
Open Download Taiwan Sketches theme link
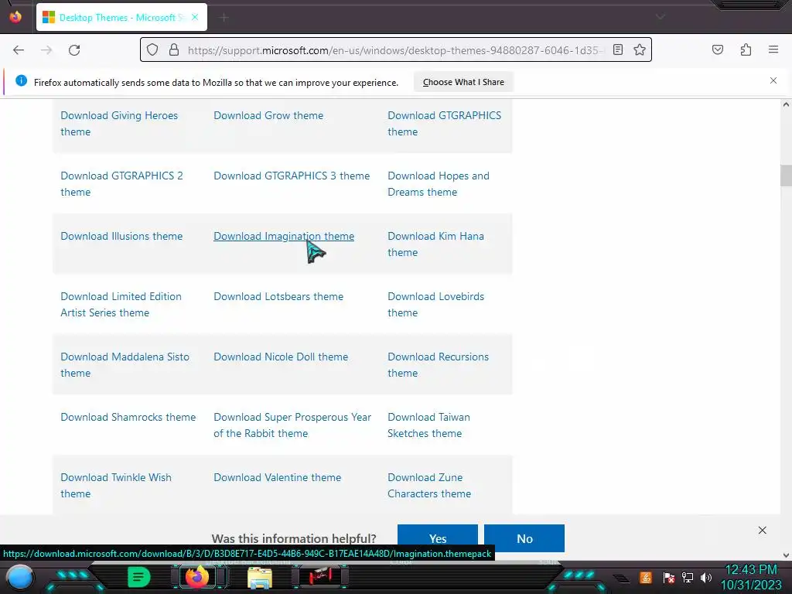pyautogui.click(x=428, y=425)
